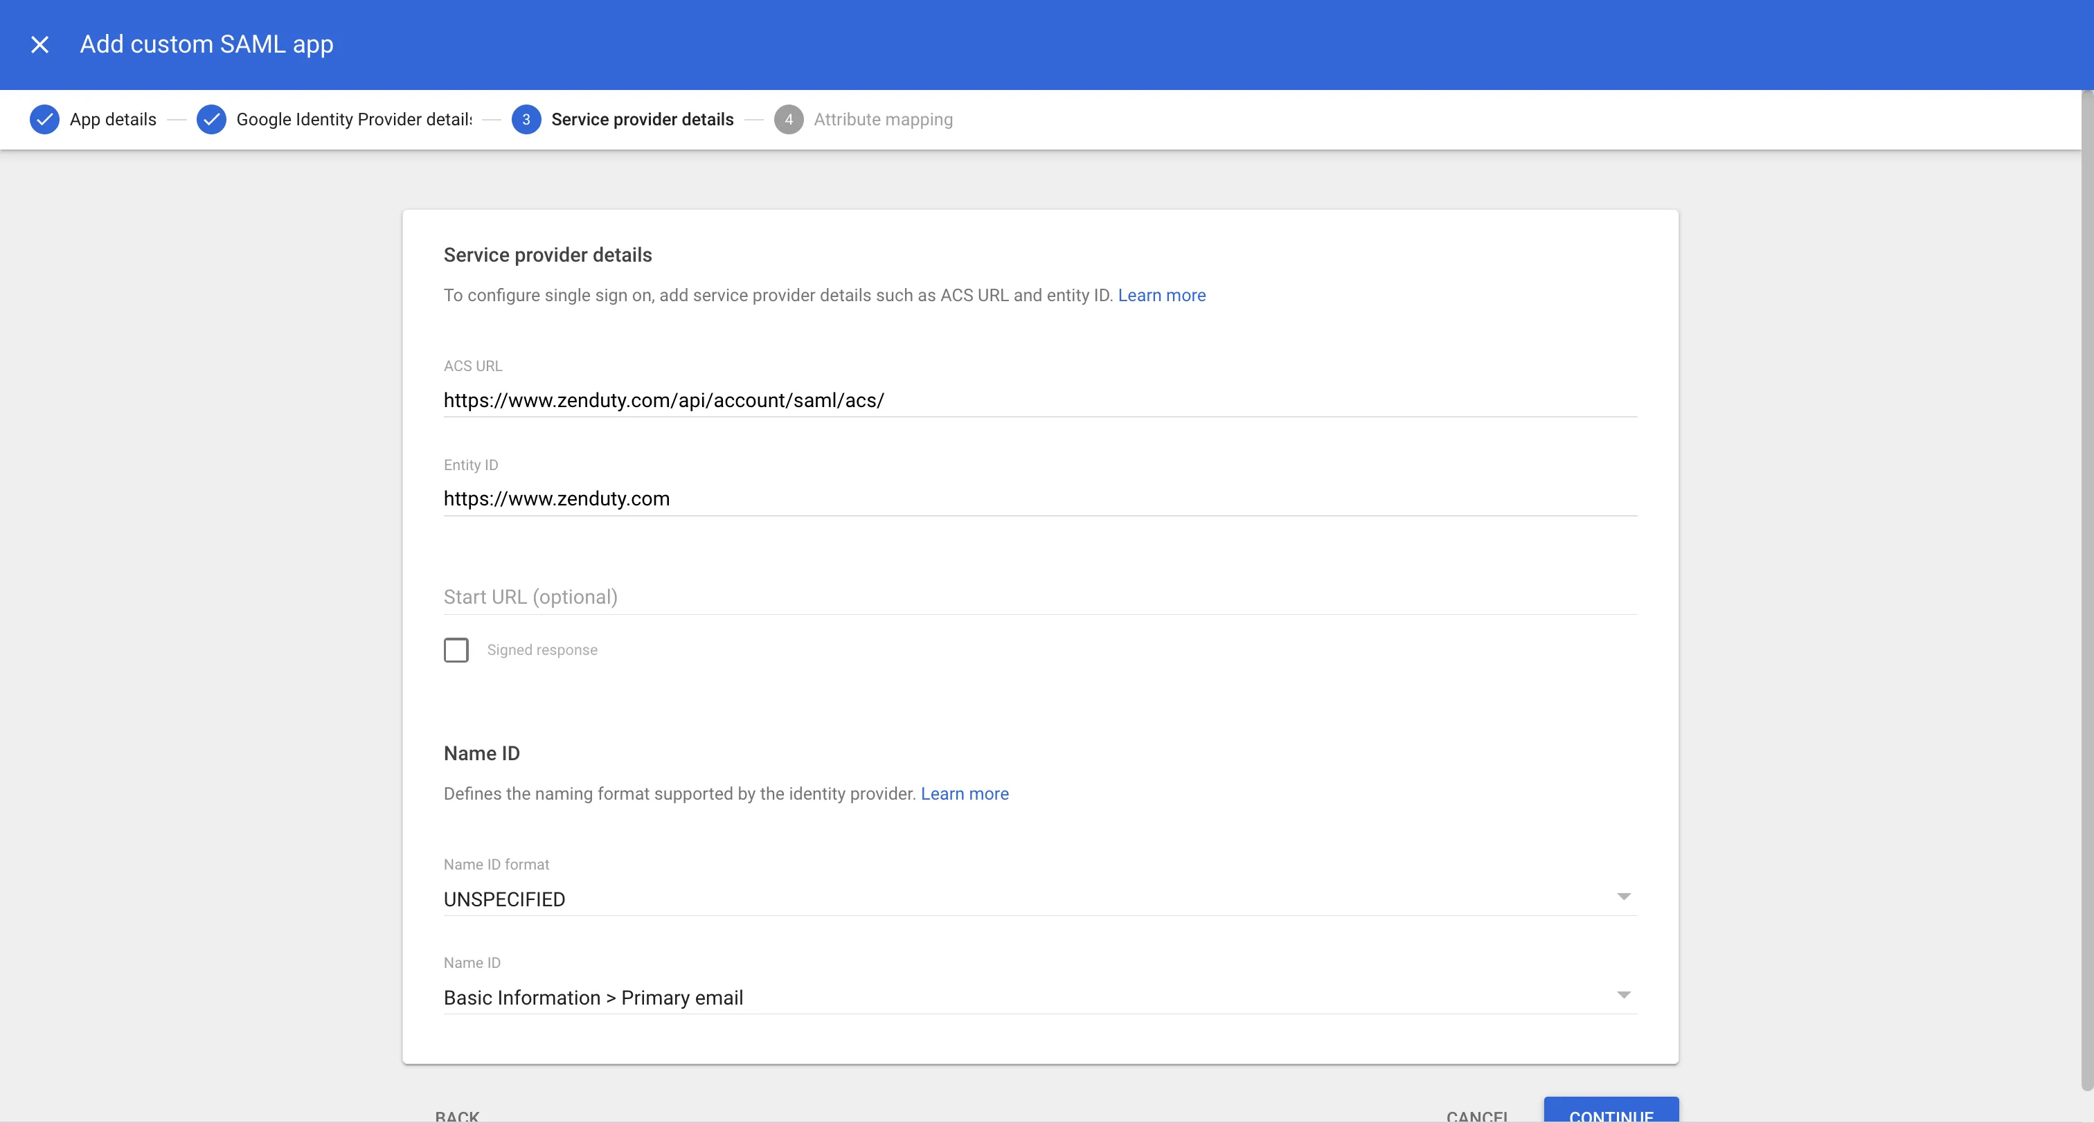Image resolution: width=2094 pixels, height=1123 pixels.
Task: Open the Name ID format dropdown arrow
Action: pos(1623,897)
